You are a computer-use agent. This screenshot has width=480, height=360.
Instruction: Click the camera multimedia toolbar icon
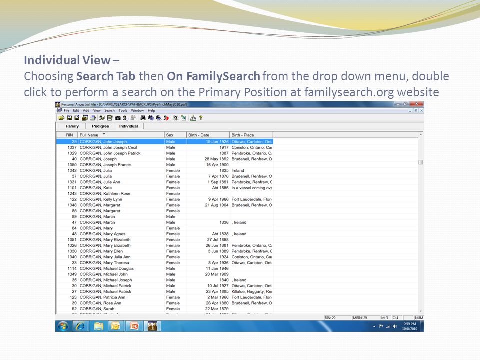[118, 118]
